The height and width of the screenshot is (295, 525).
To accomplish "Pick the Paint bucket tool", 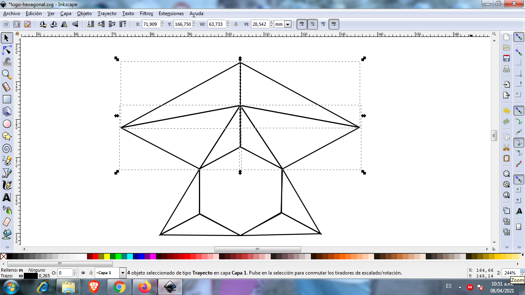I will click(x=7, y=234).
